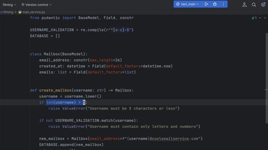
Task: Click the selected len(username) > 5 text
Action: point(66,102)
